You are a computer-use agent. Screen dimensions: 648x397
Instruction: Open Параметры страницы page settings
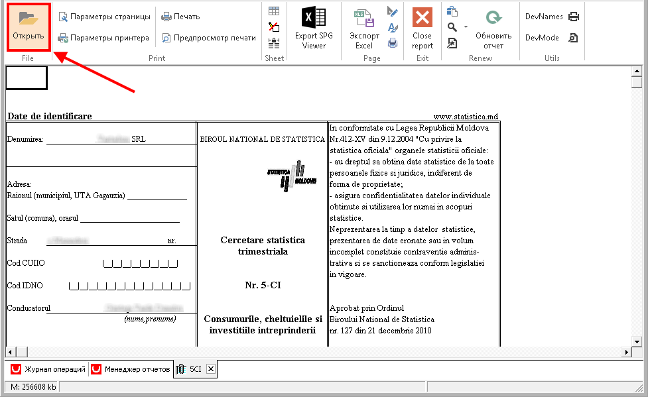tap(105, 17)
